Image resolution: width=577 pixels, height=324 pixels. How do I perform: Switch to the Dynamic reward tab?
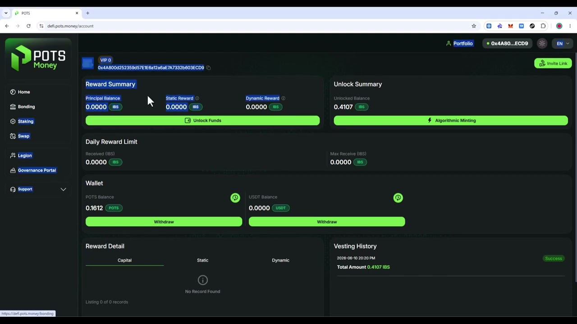(280, 260)
